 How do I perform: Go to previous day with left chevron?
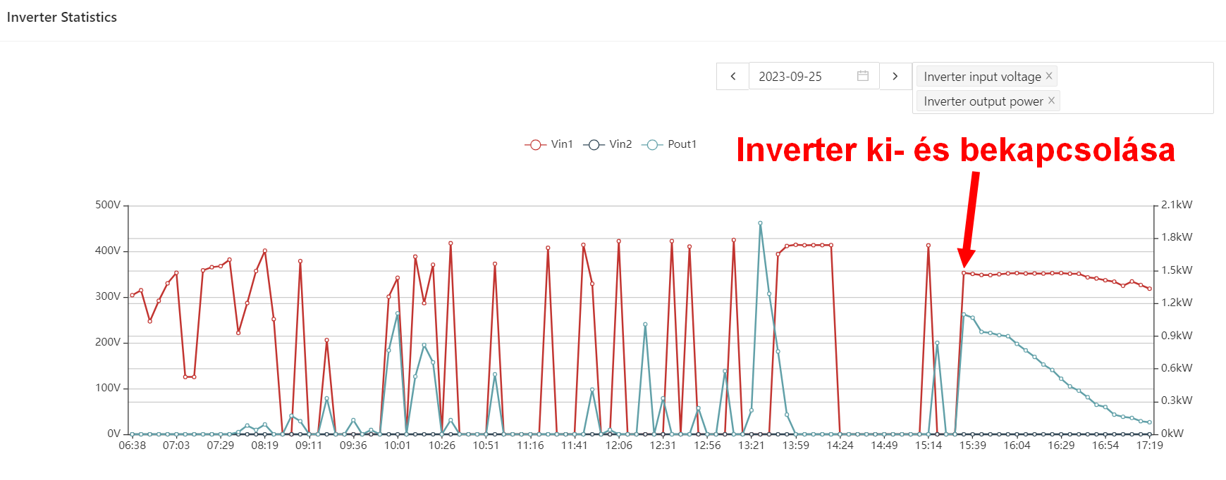pos(732,76)
